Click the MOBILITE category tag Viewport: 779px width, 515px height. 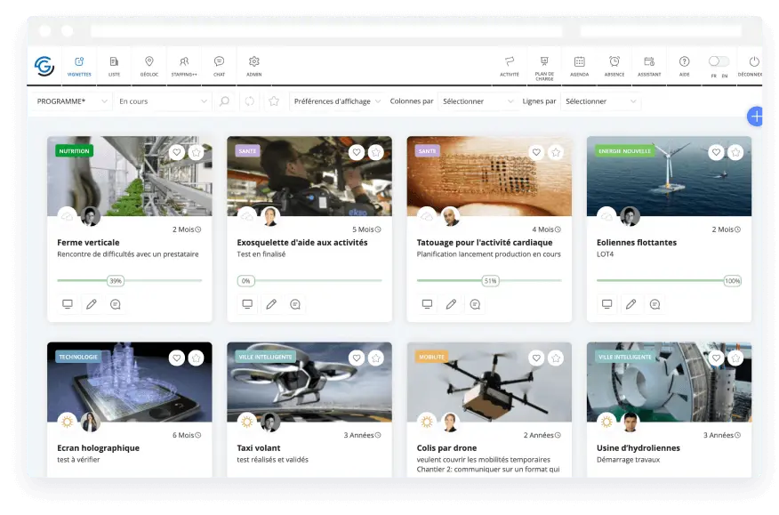[431, 357]
